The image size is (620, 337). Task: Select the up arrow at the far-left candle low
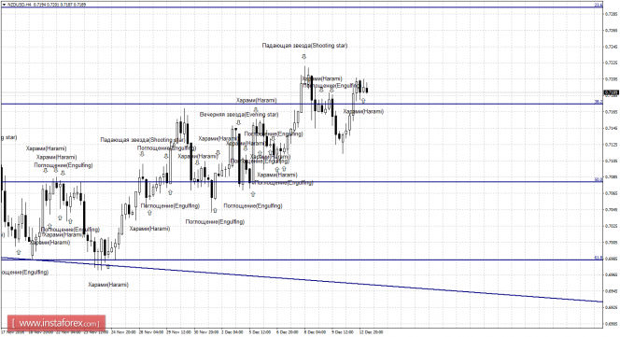pyautogui.click(x=18, y=252)
